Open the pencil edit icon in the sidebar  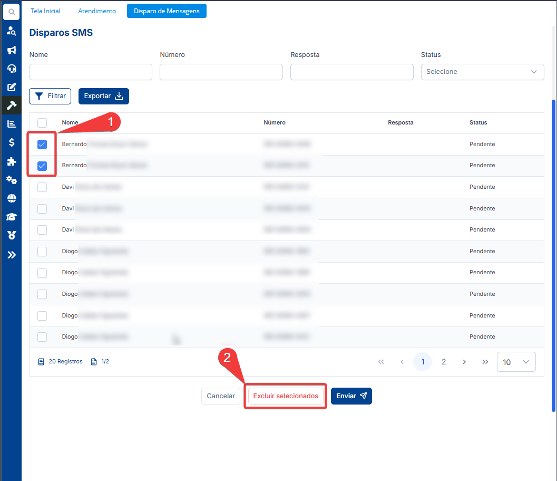coord(12,87)
